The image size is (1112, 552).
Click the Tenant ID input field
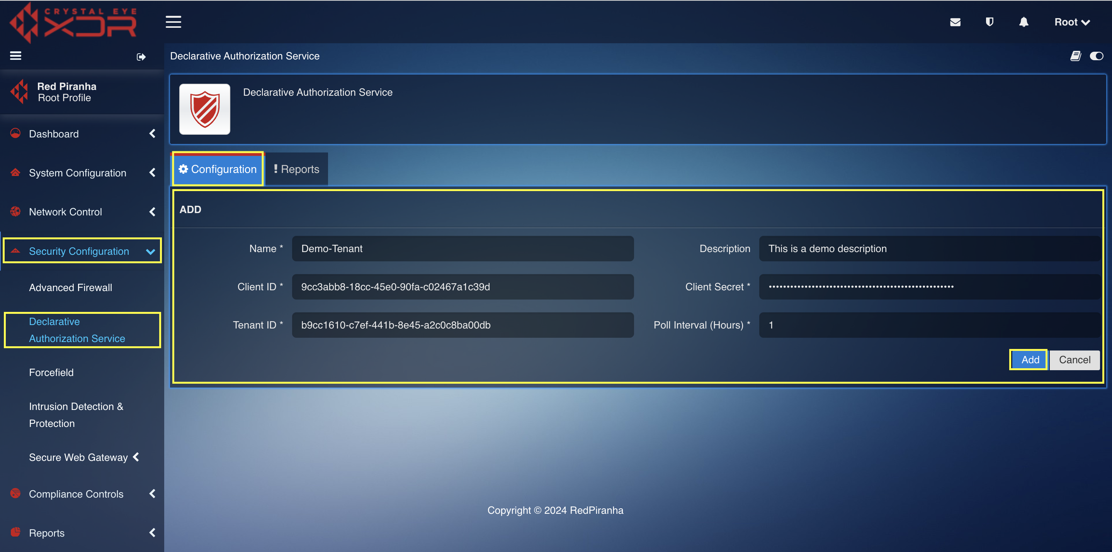pos(463,325)
